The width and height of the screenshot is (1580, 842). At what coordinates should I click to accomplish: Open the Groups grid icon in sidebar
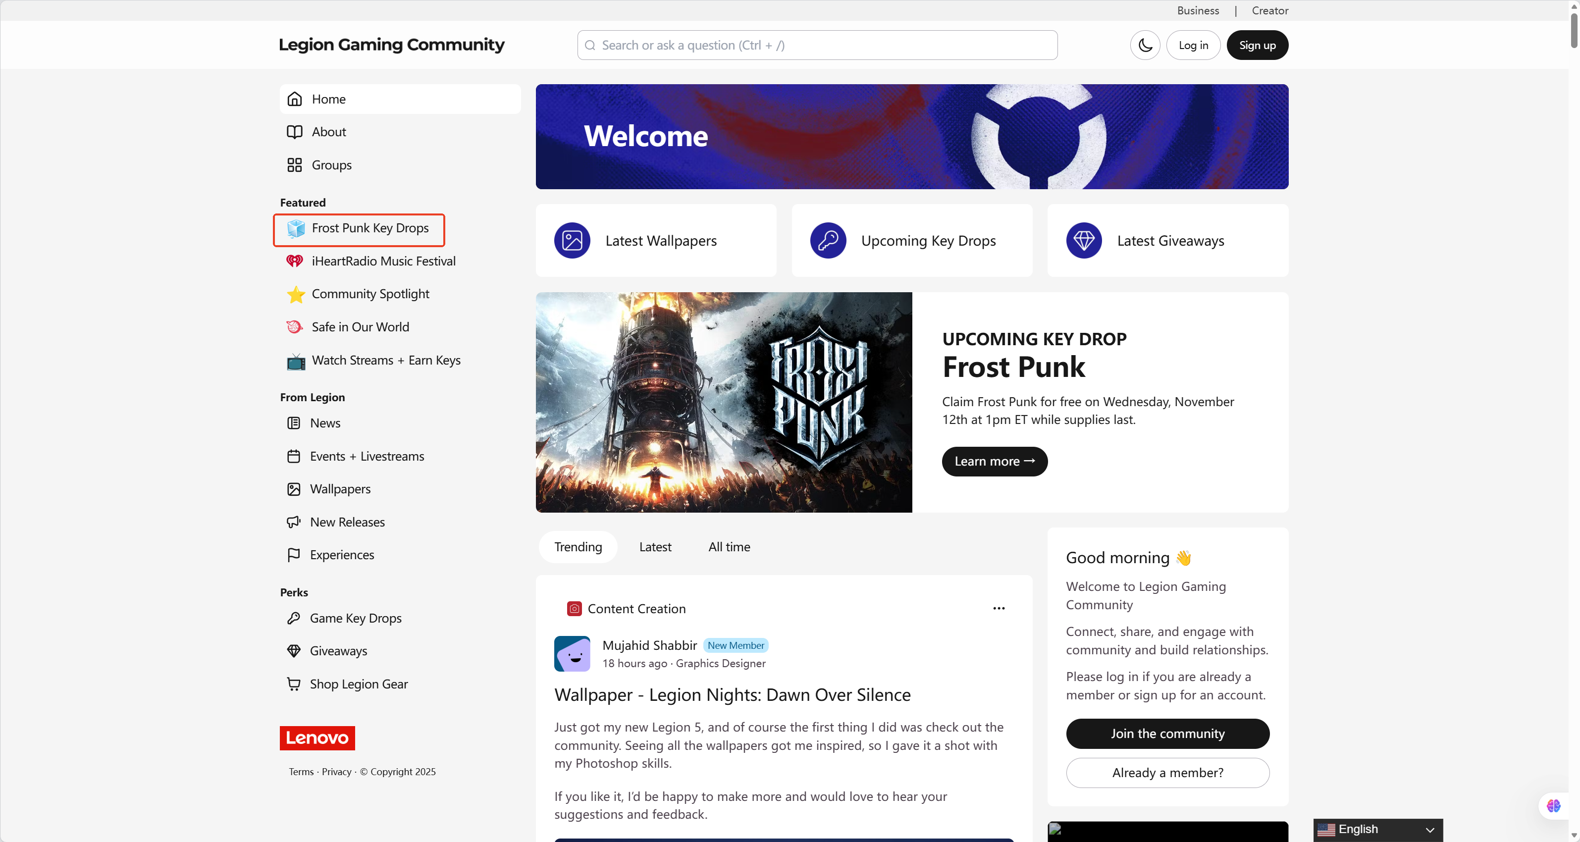294,165
